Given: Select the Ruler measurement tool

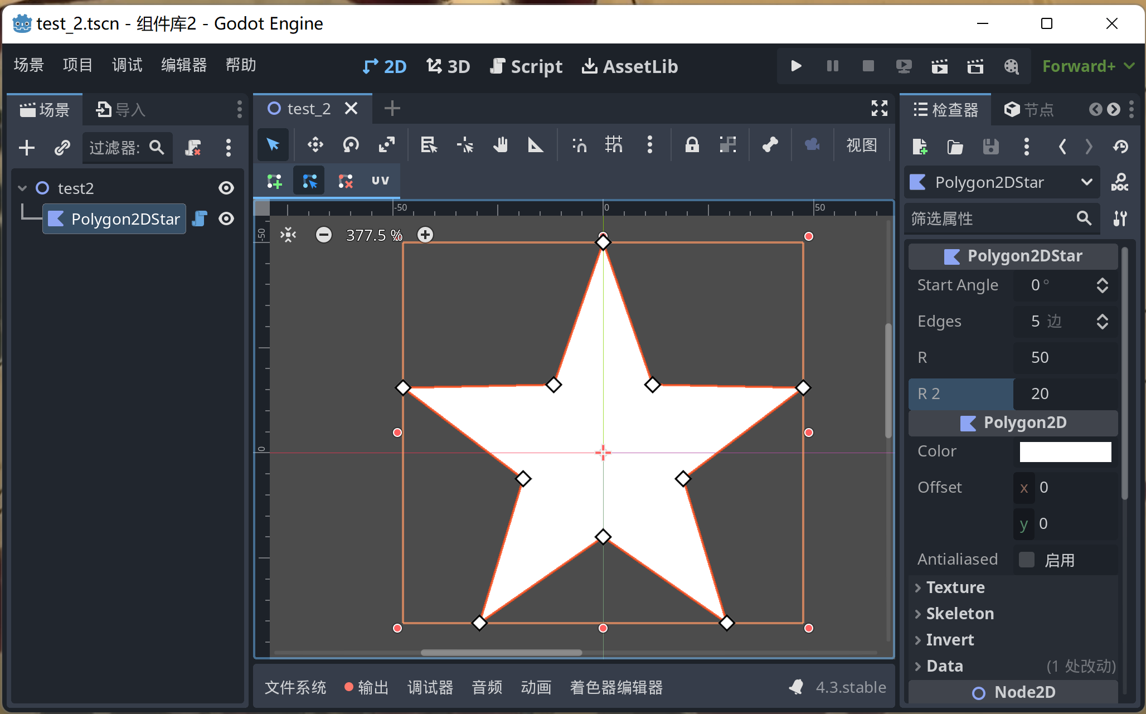Looking at the screenshot, I should (x=536, y=145).
